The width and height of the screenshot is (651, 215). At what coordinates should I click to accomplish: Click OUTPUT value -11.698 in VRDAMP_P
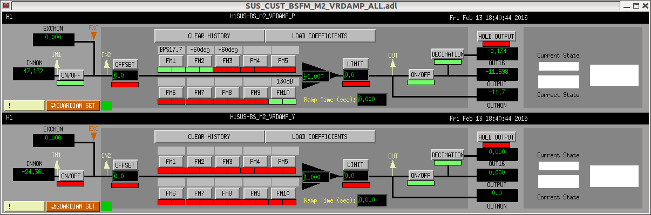tap(497, 74)
